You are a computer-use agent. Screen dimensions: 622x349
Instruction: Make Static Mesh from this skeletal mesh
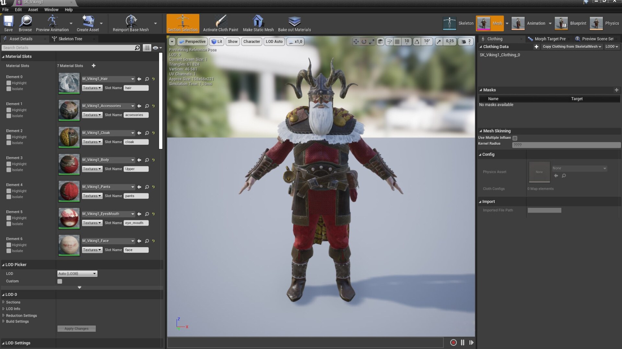point(258,23)
